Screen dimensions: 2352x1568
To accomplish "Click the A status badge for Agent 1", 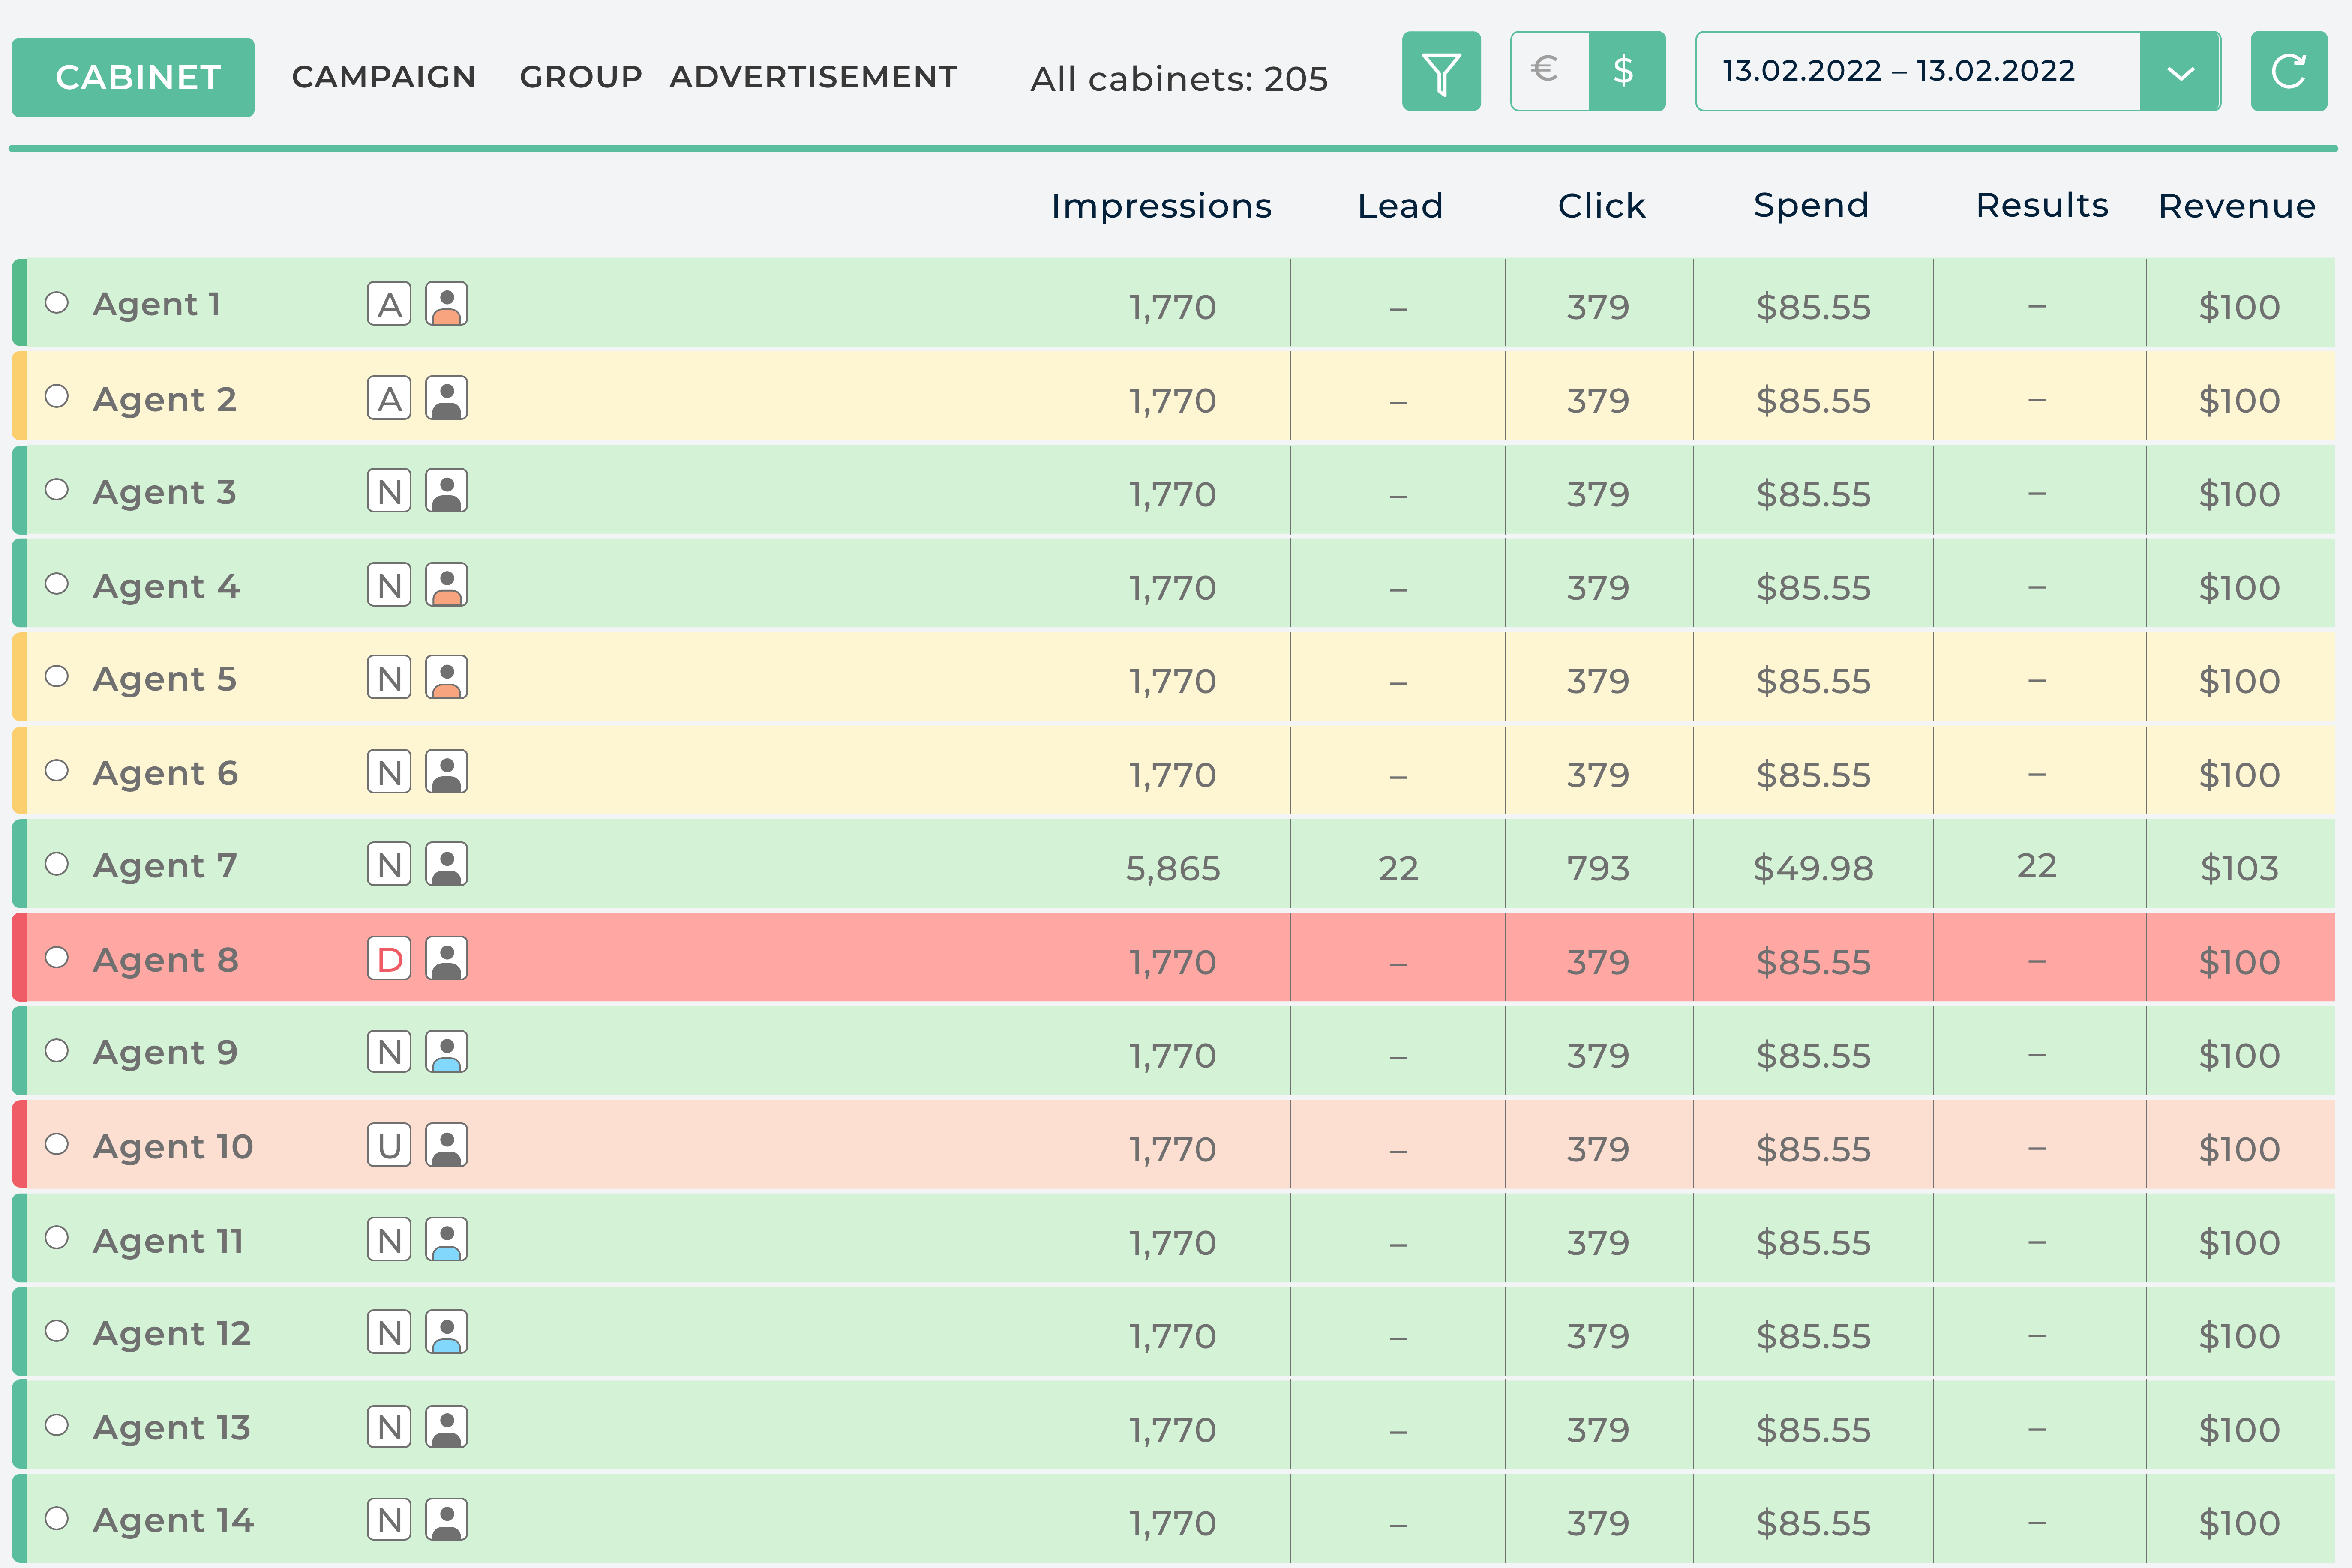I will pos(389,304).
